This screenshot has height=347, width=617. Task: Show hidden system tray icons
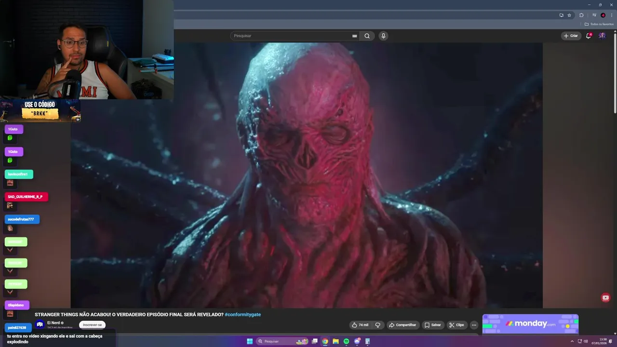click(x=572, y=341)
